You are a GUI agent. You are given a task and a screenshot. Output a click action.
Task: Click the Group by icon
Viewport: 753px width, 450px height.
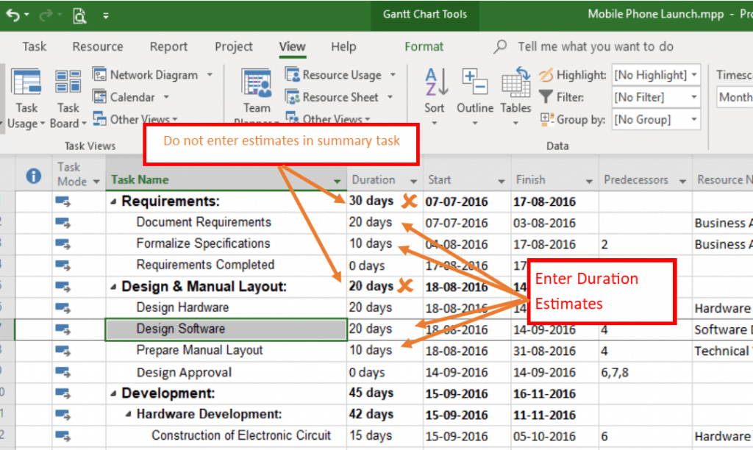click(x=546, y=119)
